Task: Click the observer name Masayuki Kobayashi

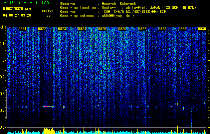Action: tap(120, 4)
